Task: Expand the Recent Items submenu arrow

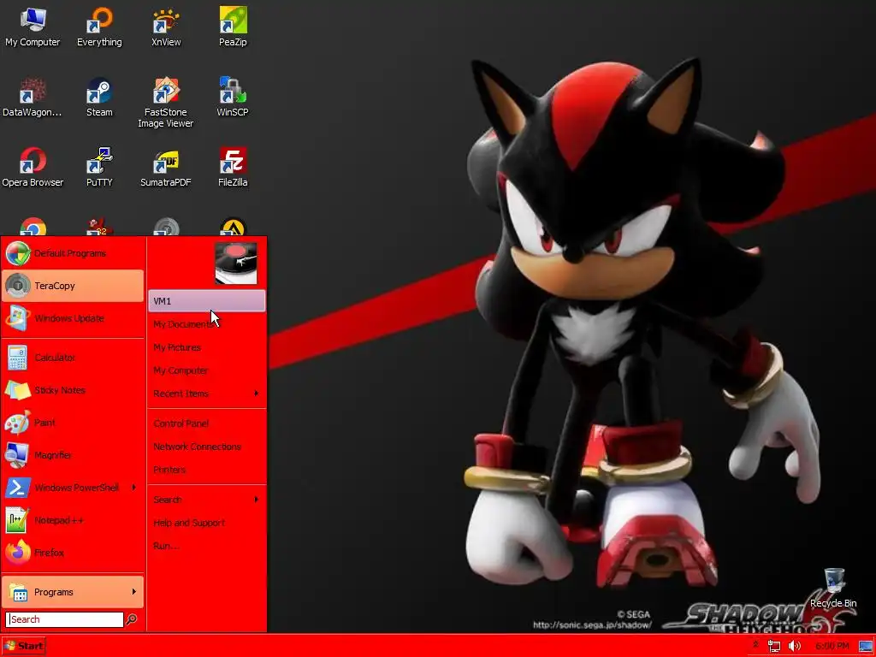Action: (257, 394)
